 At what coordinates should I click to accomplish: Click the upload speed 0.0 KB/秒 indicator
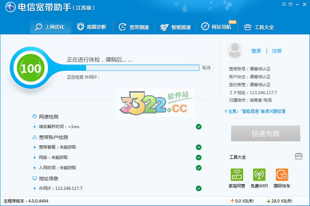coord(242,201)
